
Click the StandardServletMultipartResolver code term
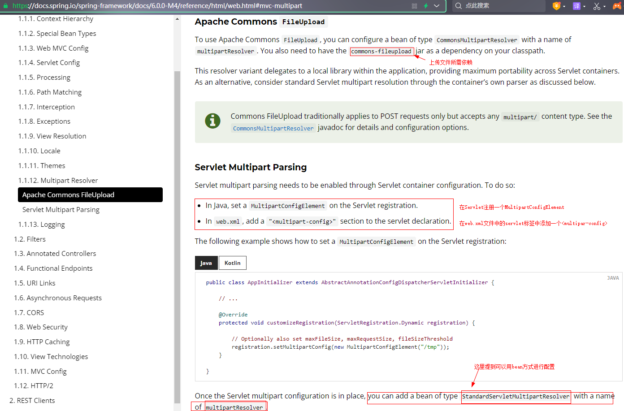click(516, 397)
